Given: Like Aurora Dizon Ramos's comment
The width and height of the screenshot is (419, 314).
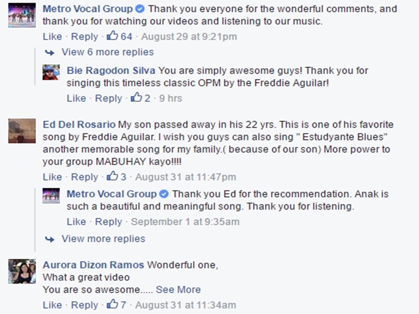Looking at the screenshot, I should click(52, 305).
